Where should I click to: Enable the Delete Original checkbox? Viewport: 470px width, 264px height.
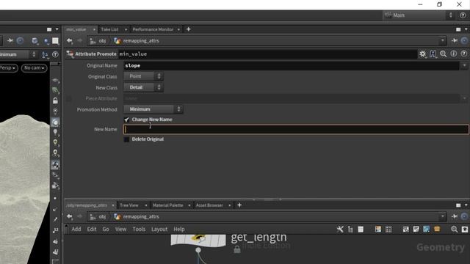click(x=126, y=139)
